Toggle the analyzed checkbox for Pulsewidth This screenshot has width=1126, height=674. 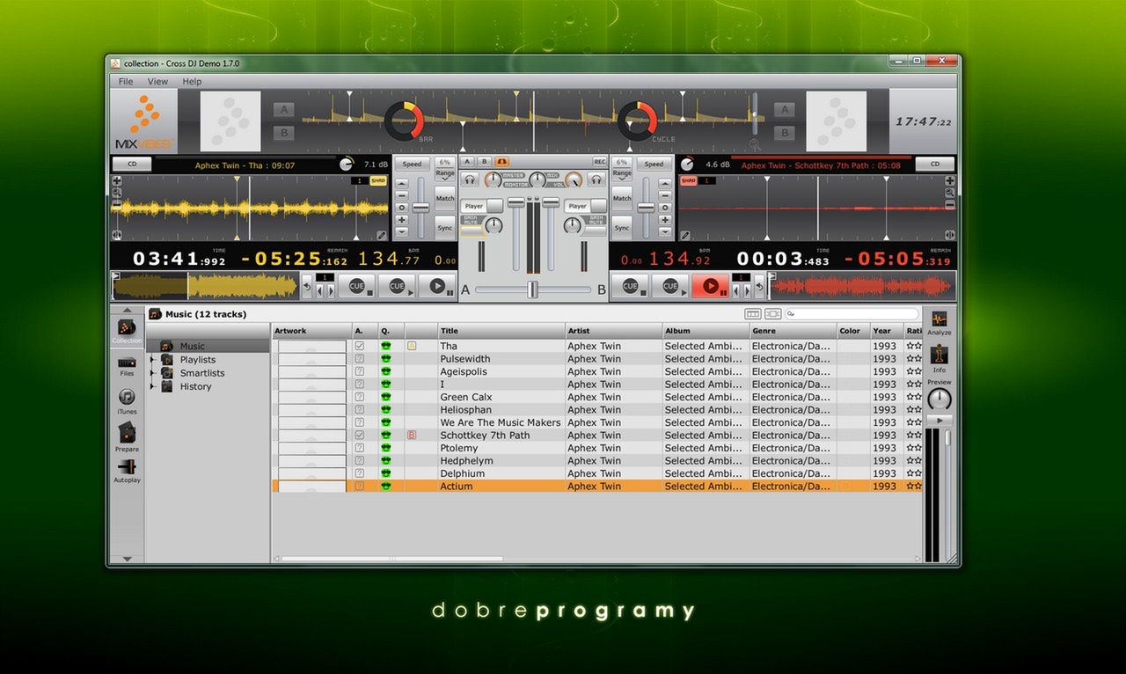359,359
